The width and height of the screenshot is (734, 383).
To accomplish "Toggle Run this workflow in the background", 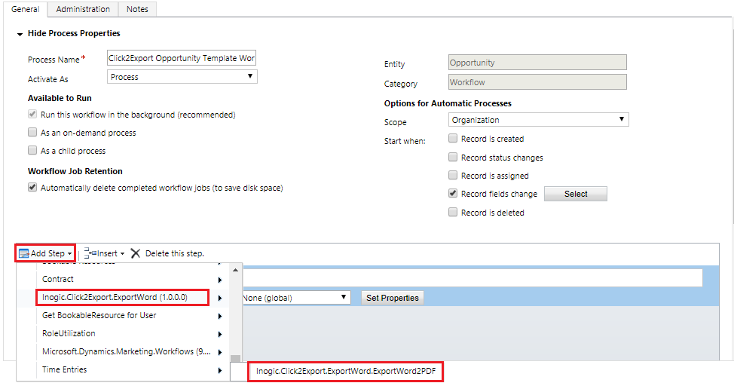I will (x=32, y=115).
